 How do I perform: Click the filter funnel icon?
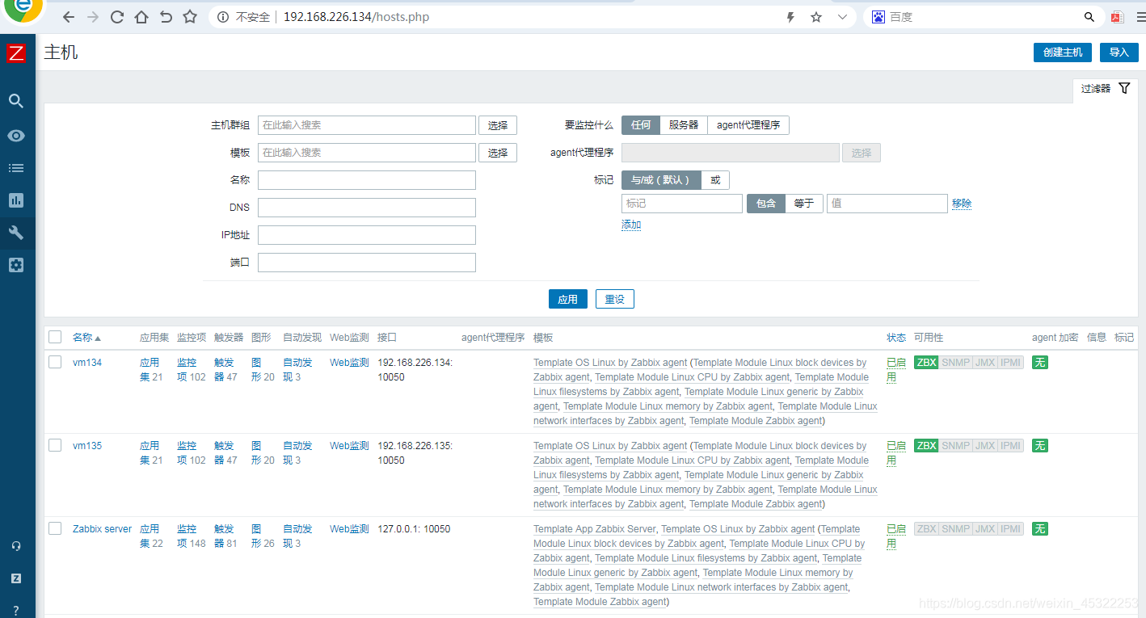coord(1124,88)
